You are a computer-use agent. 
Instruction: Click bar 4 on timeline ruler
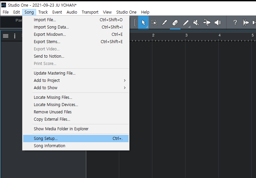(x=220, y=35)
